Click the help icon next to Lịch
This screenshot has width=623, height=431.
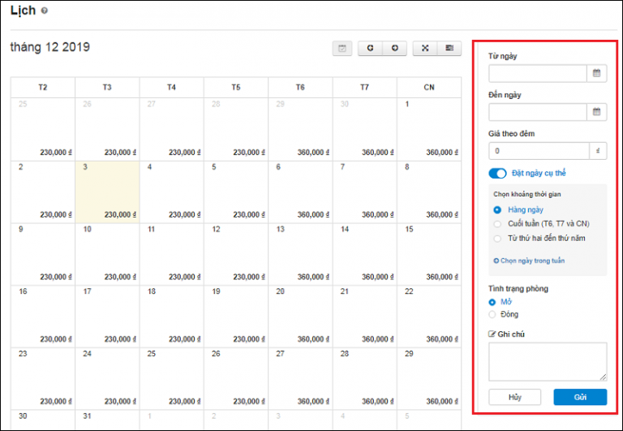[x=44, y=11]
